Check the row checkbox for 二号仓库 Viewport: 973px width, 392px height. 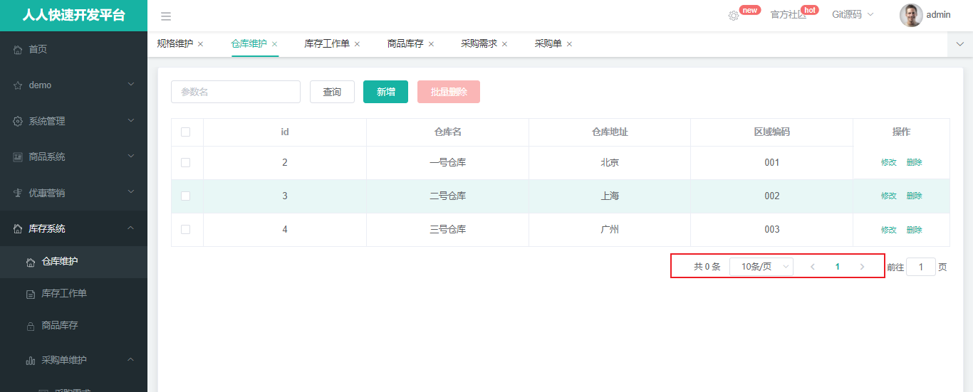[186, 196]
